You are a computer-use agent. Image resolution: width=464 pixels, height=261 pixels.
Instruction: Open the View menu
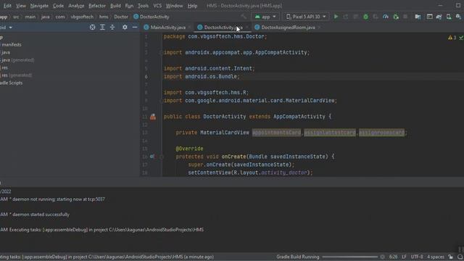point(21,6)
